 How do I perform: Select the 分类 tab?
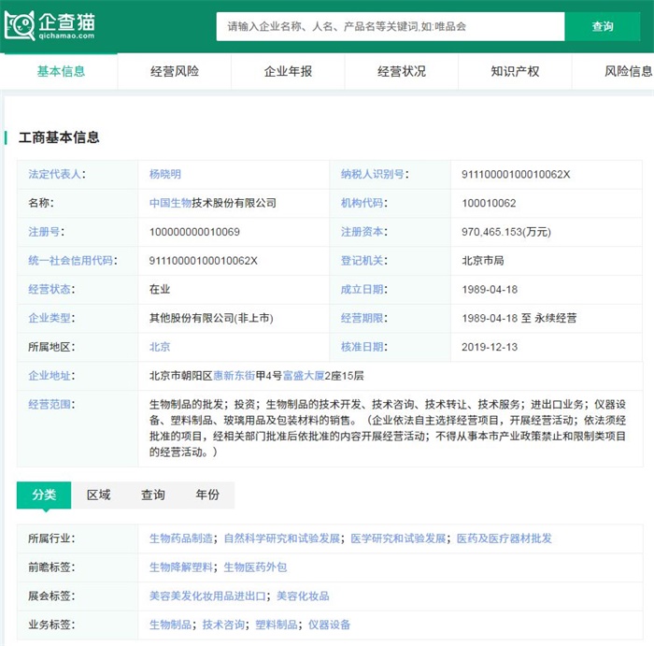(44, 495)
